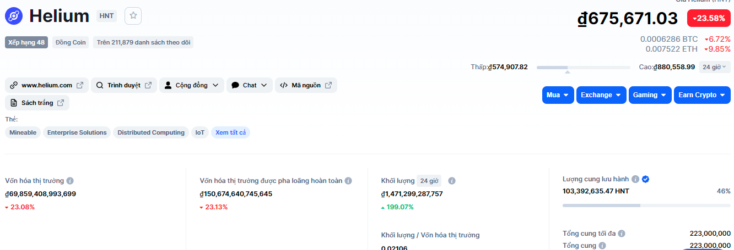
Task: Click fully diluted value ₫150,674,640,745,645
Action: click(236, 194)
